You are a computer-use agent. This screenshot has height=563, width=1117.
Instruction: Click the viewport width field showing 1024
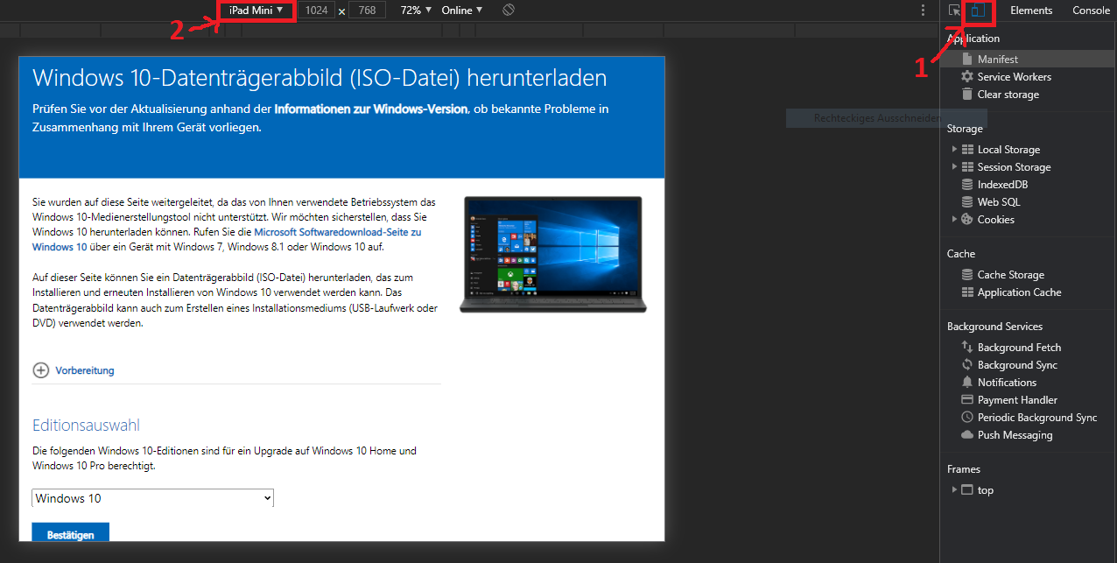(x=316, y=11)
